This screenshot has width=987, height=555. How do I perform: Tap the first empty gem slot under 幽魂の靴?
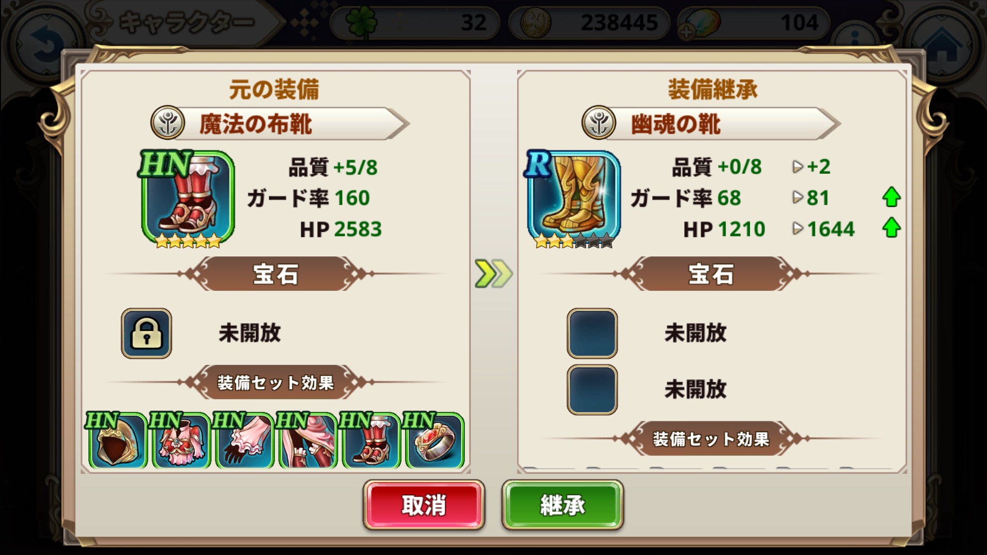[x=592, y=333]
